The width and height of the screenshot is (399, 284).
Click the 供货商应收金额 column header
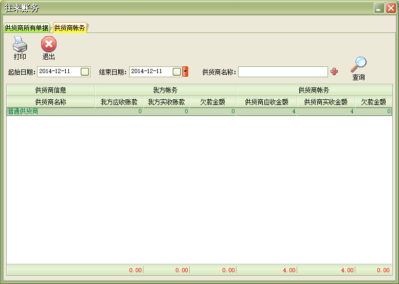266,102
